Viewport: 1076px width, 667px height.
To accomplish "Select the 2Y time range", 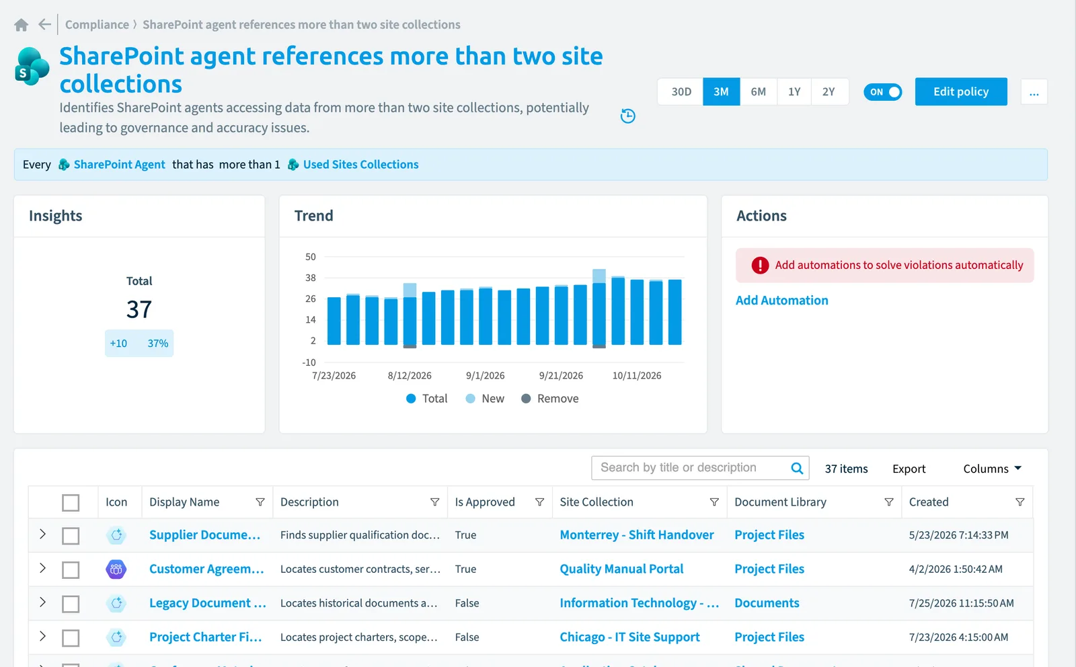I will point(829,92).
